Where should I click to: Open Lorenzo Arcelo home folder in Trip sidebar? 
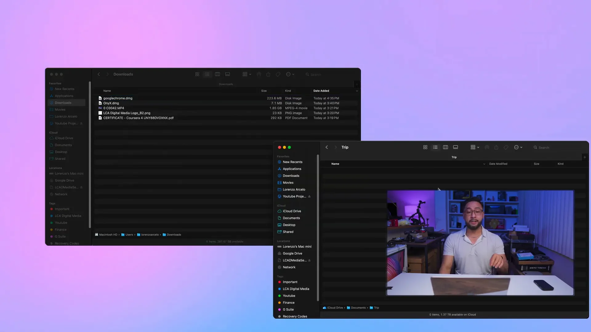click(x=294, y=189)
